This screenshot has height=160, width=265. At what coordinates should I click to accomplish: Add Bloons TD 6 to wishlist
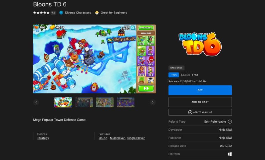[200, 112]
